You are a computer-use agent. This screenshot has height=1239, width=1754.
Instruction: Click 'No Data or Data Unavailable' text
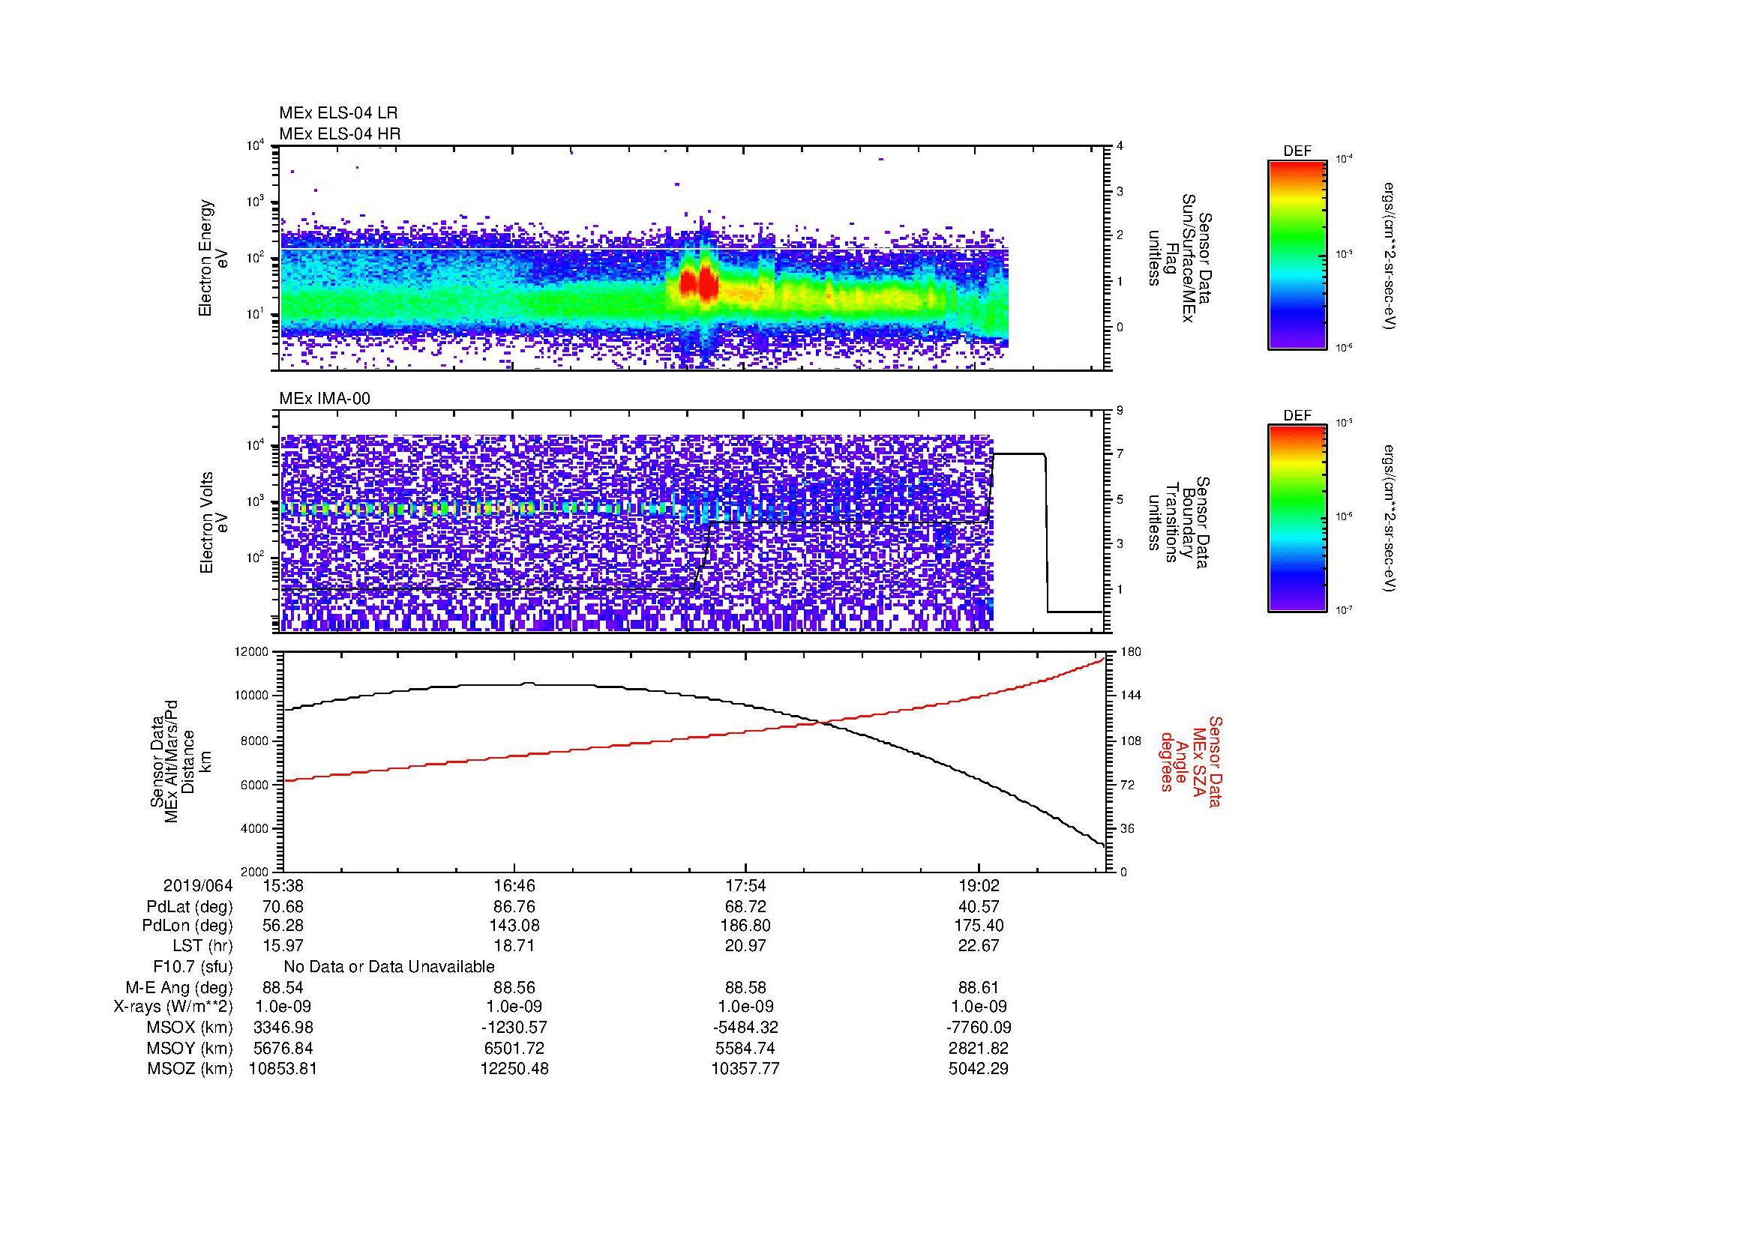(389, 967)
